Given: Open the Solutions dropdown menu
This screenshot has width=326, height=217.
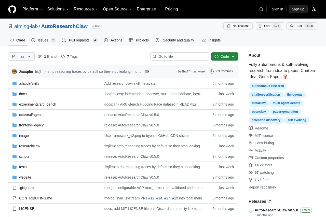Looking at the screenshot, I should (58, 9).
